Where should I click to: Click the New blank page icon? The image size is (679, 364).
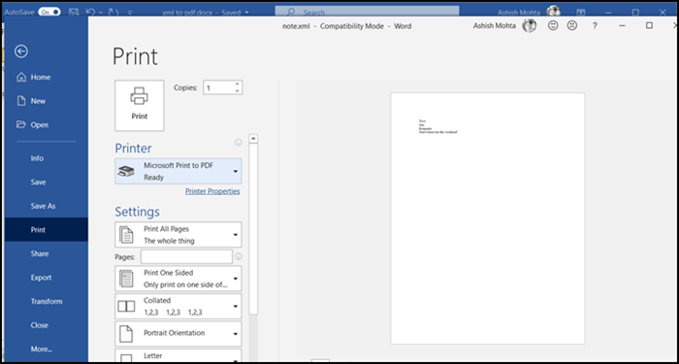pos(21,101)
